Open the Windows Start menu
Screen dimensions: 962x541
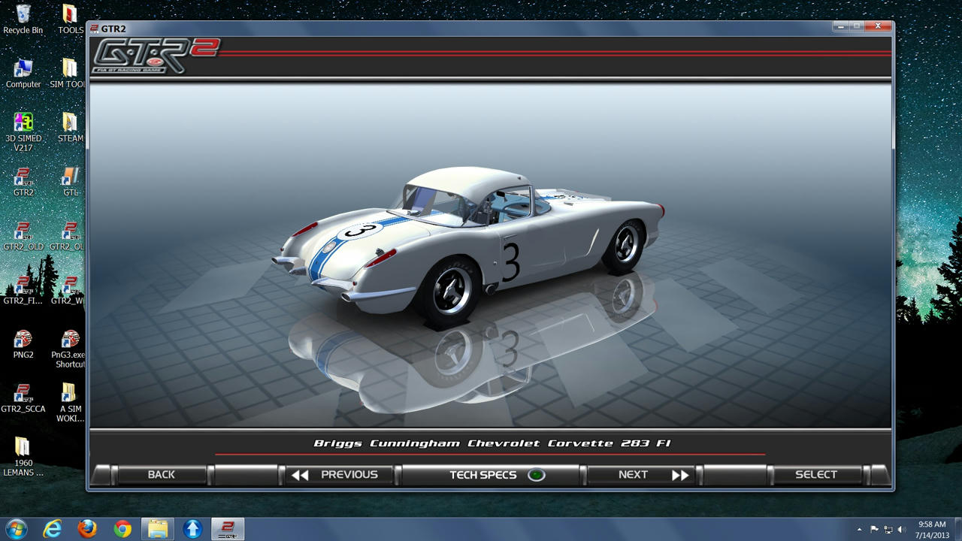(16, 528)
